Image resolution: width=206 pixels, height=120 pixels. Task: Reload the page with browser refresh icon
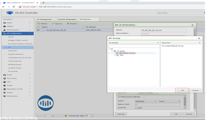point(14,7)
